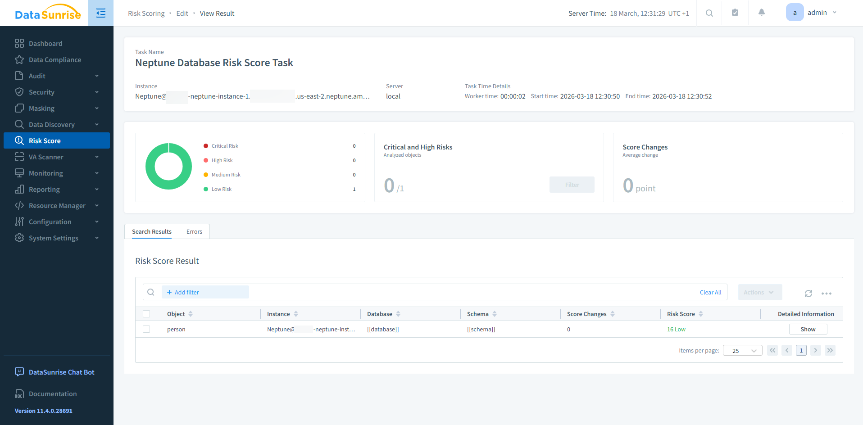Click the global search magnifier icon
The width and height of the screenshot is (863, 425).
point(709,13)
